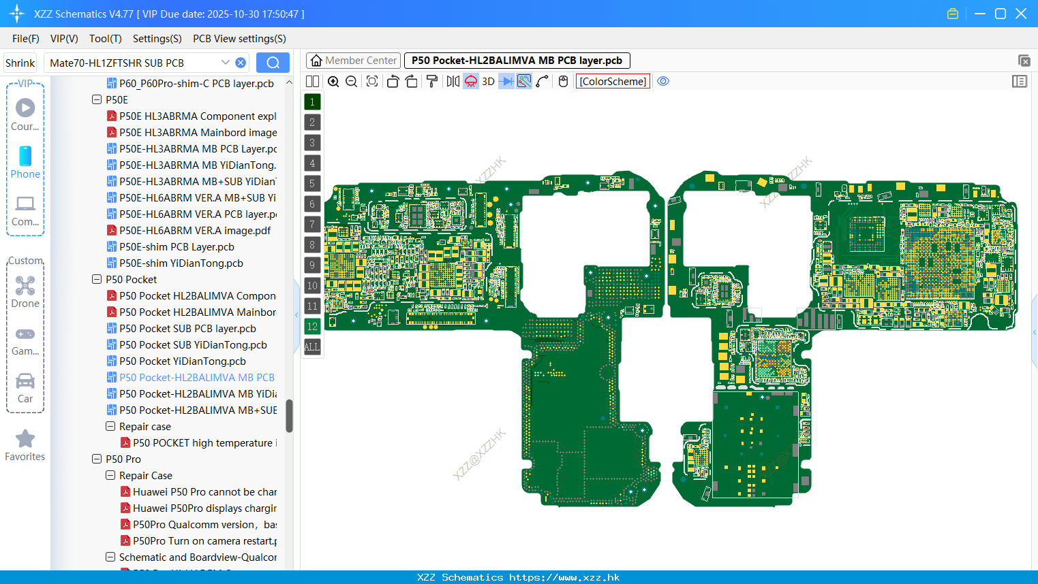
Task: Open Huawei P50Pro displays charging case
Action: click(x=199, y=508)
